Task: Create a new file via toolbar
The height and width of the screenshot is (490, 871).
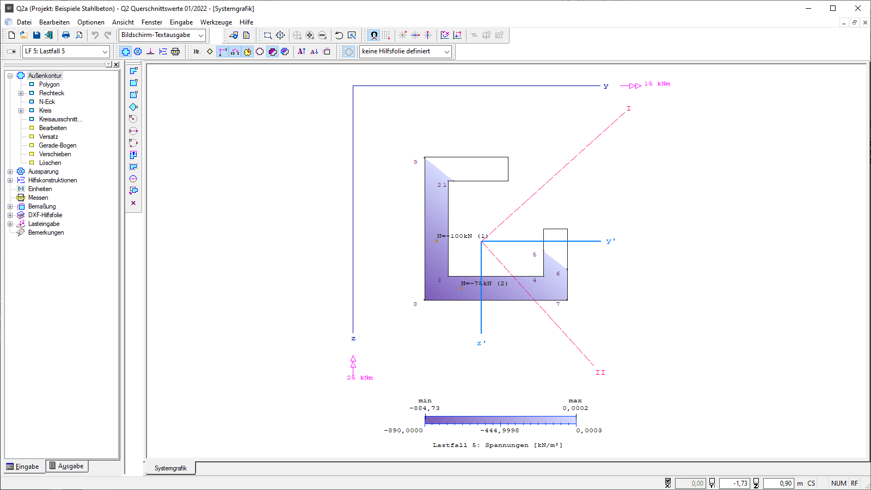Action: click(11, 35)
